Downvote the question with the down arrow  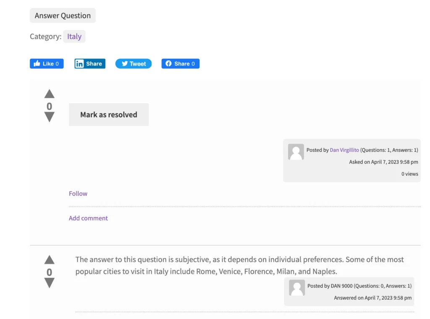[50, 117]
